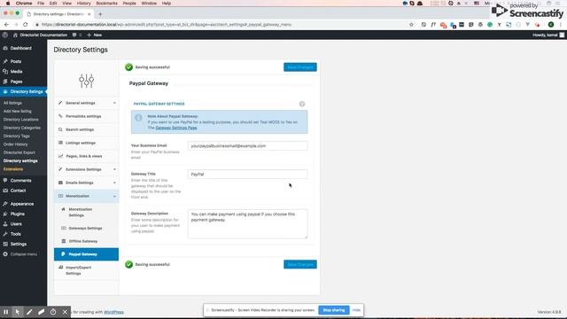Open the Pages, links & views tab
Image resolution: width=567 pixels, height=319 pixels.
click(87, 156)
